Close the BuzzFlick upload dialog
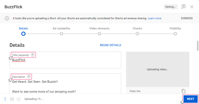The height and width of the screenshot is (104, 199). (192, 7)
